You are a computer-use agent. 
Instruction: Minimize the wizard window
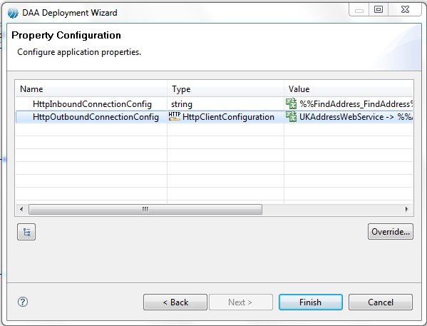point(359,10)
